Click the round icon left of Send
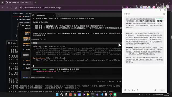Screen dimensions: 172x97 pyautogui.click(x=155, y=90)
